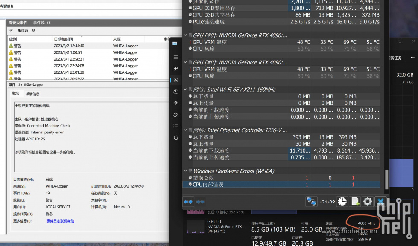Click 新任务 button in Task Manager
Screen dimensions: 418x246
click(396, 58)
